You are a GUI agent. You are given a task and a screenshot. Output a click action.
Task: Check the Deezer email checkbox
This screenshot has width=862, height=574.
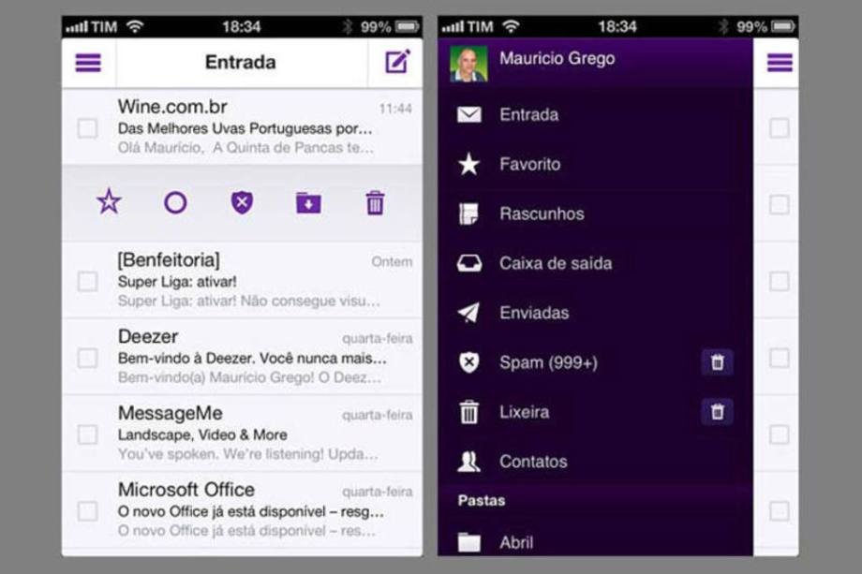click(x=87, y=358)
